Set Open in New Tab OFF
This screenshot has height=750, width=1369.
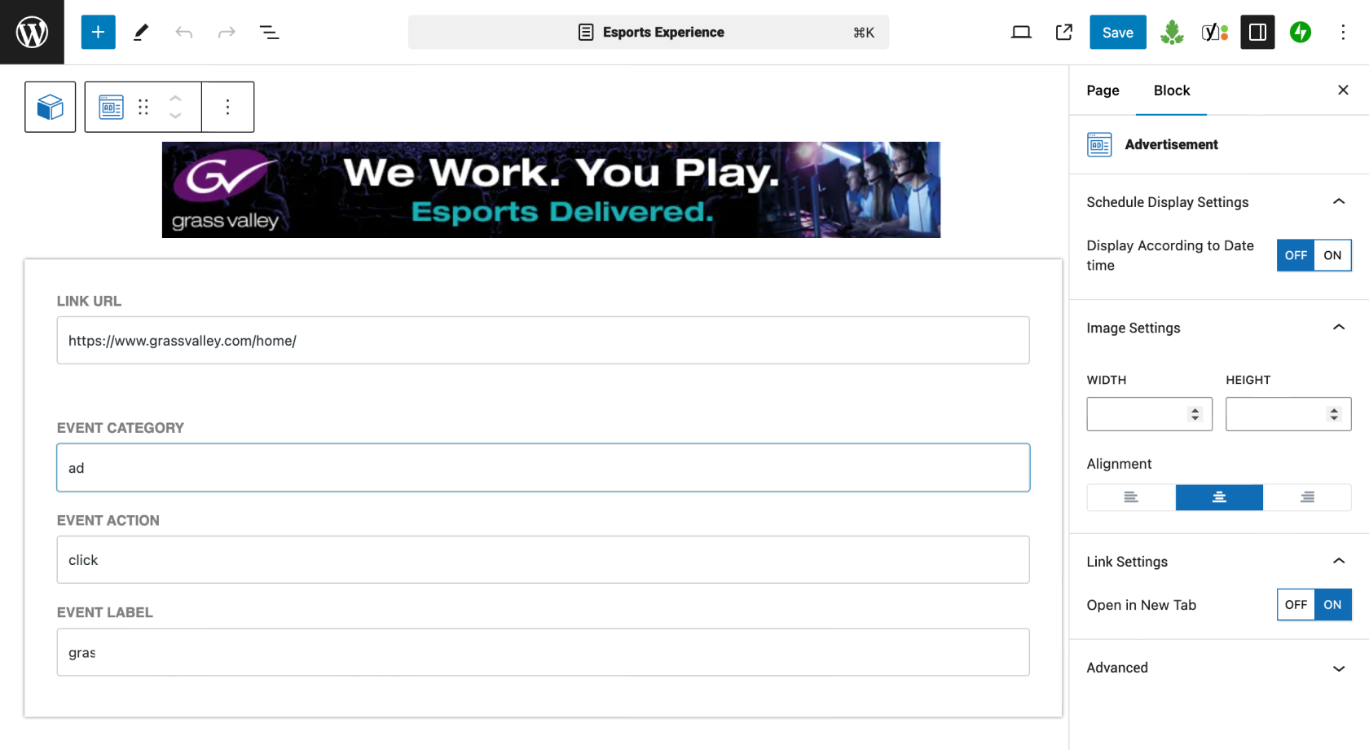click(1296, 605)
